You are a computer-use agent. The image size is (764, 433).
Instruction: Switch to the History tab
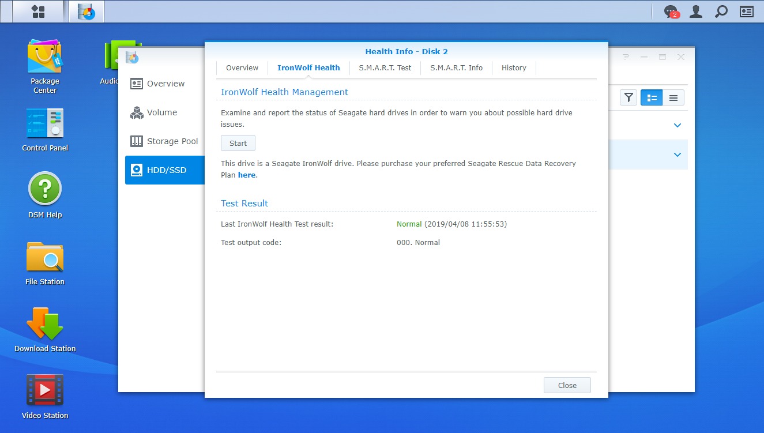pos(514,67)
